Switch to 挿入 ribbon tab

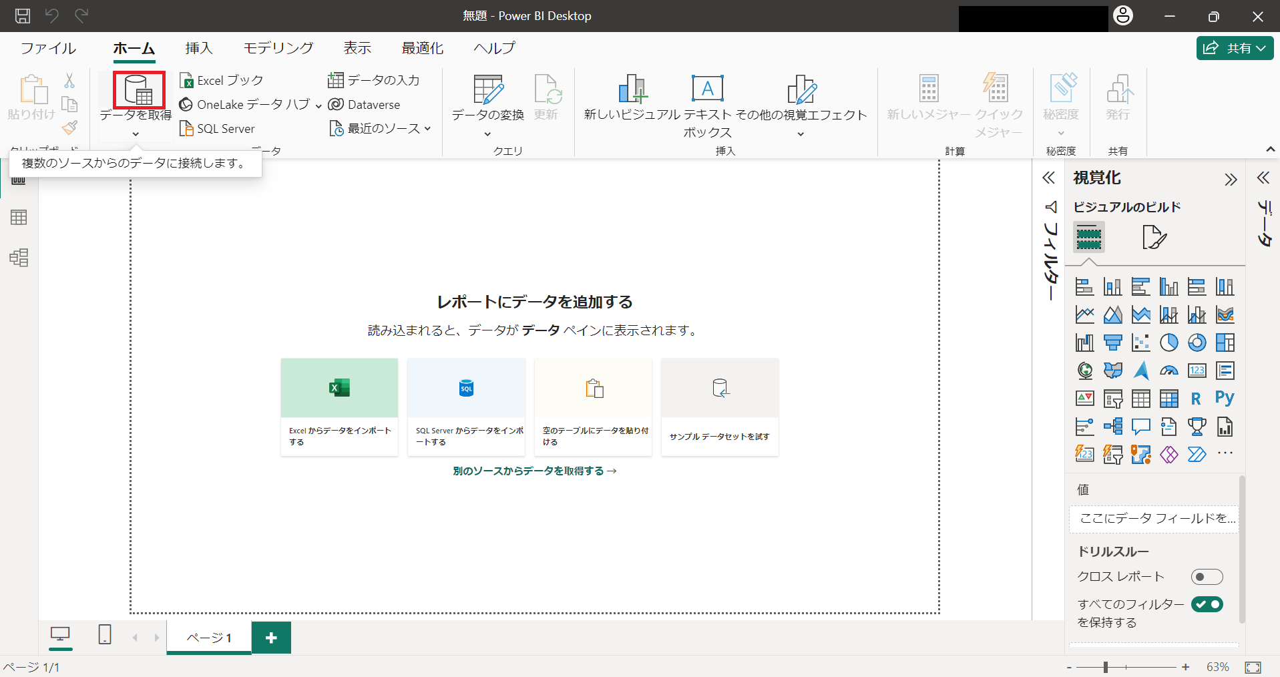(199, 48)
